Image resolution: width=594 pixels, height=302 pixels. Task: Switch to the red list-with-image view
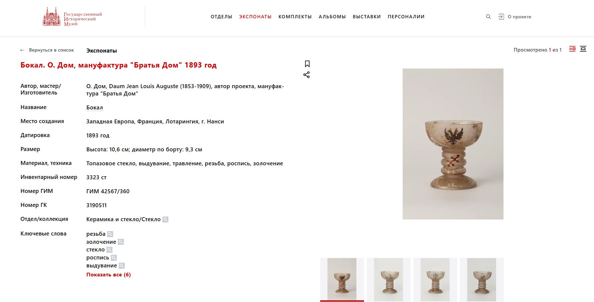click(572, 49)
